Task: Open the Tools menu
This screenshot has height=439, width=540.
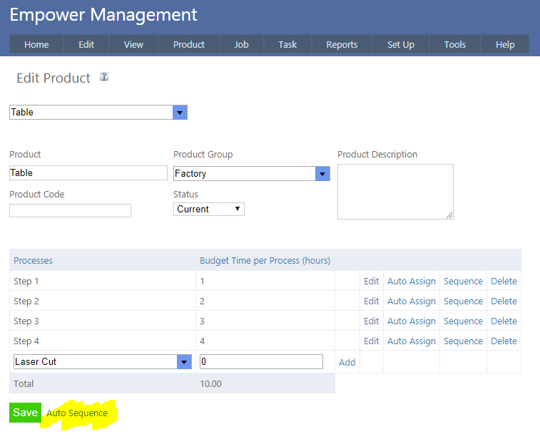Action: 454,44
